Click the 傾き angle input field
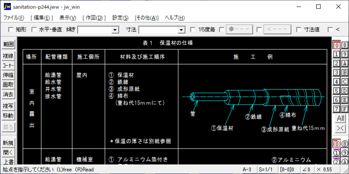Viewport: 349px width, 174px height. (95, 30)
